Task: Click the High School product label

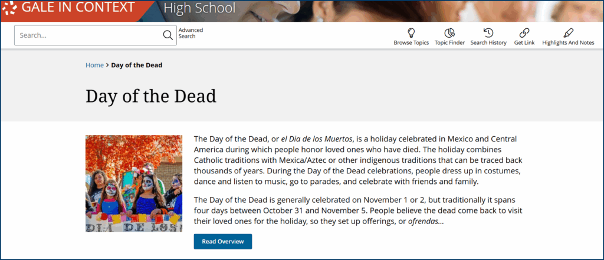Action: click(199, 8)
